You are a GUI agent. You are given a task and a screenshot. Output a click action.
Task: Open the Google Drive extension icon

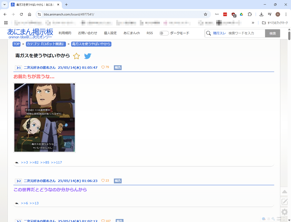point(242,14)
